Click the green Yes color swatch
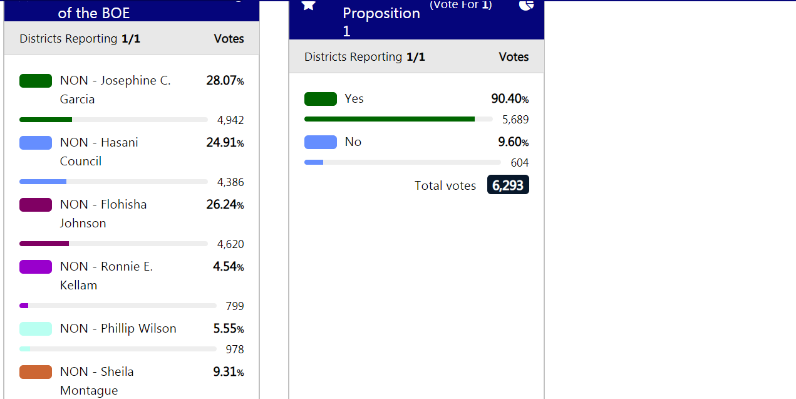796x399 pixels. click(x=321, y=99)
